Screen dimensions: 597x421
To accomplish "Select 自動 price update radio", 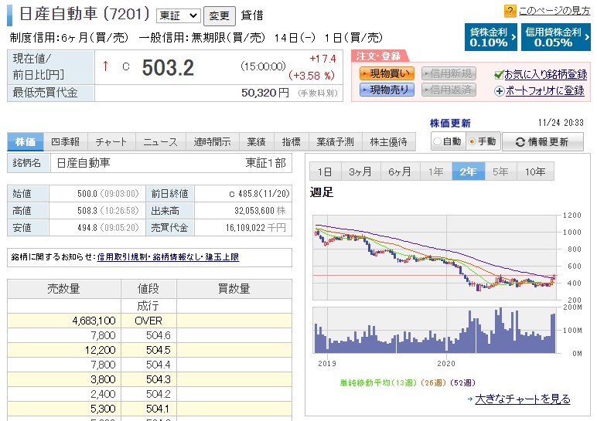I will 438,141.
